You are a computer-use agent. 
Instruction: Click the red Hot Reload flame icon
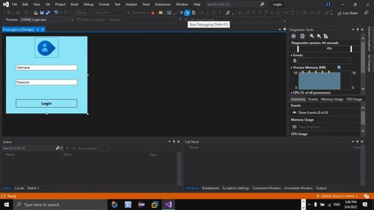(153, 13)
